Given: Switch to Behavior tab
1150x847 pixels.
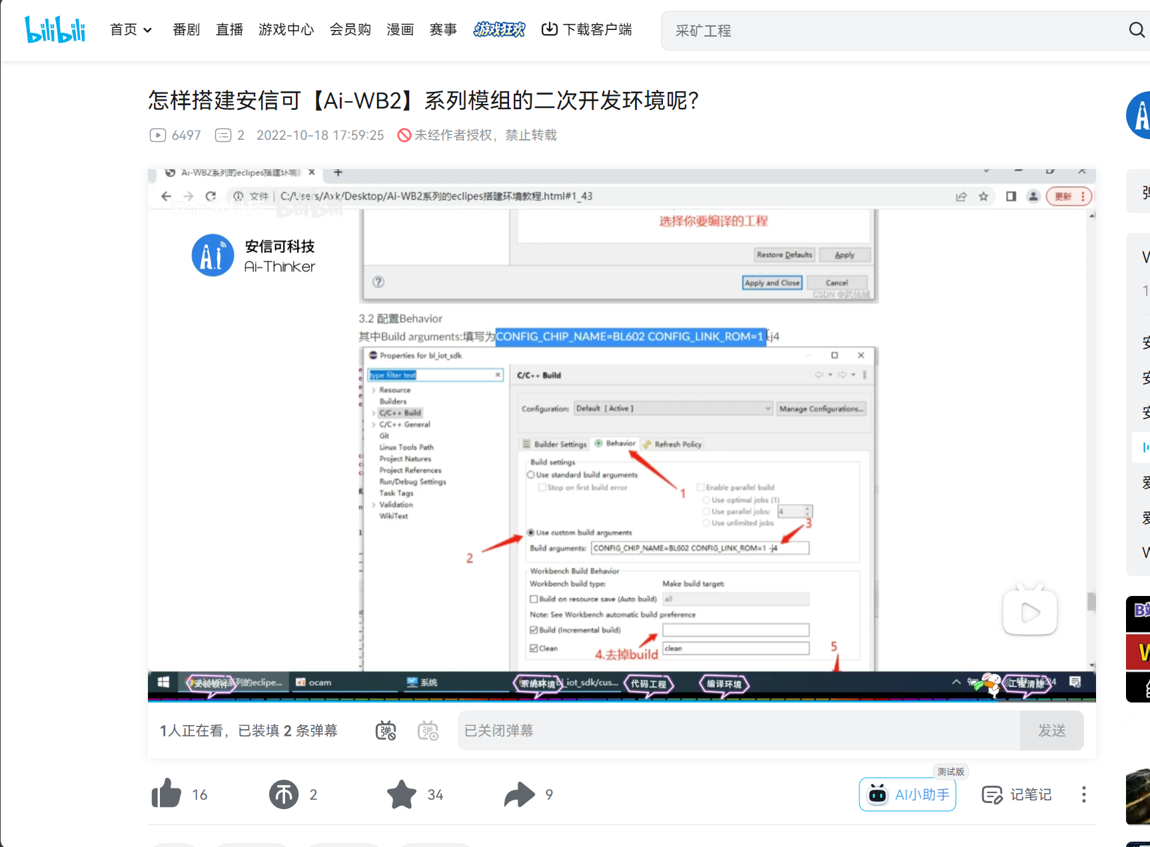Looking at the screenshot, I should tap(615, 443).
